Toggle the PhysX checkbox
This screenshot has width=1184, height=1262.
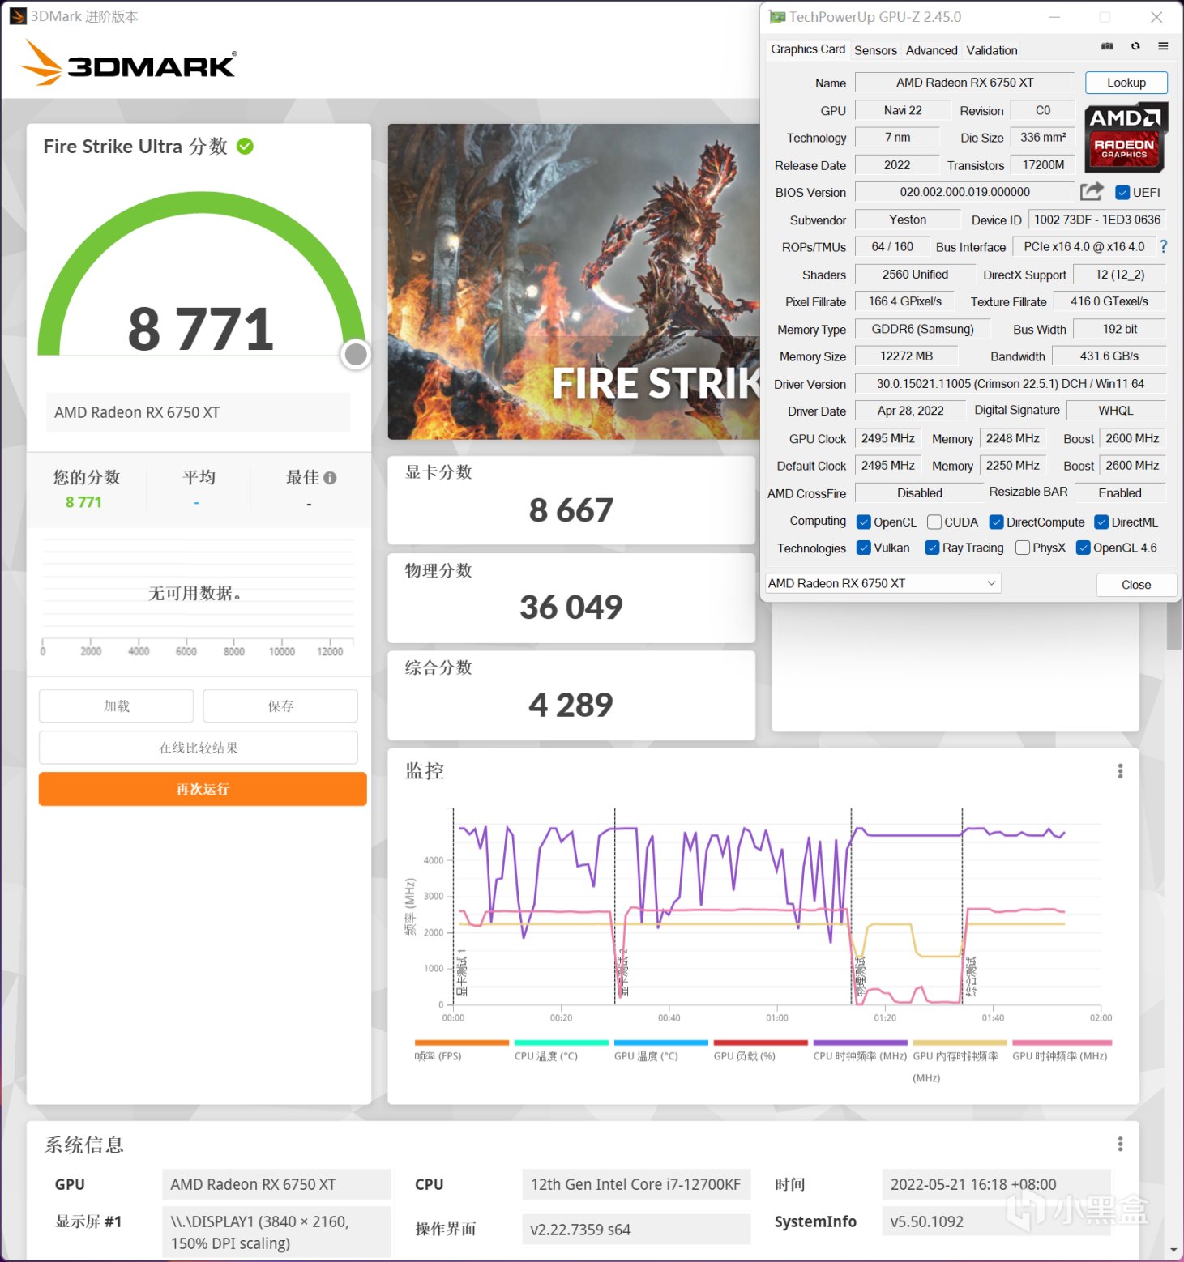(1023, 548)
